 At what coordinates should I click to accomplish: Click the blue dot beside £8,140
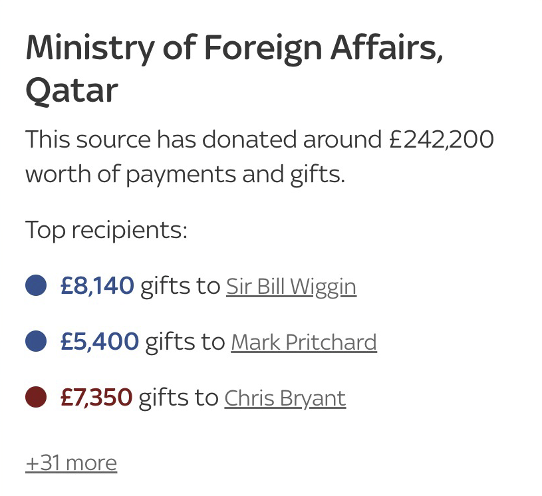point(36,285)
